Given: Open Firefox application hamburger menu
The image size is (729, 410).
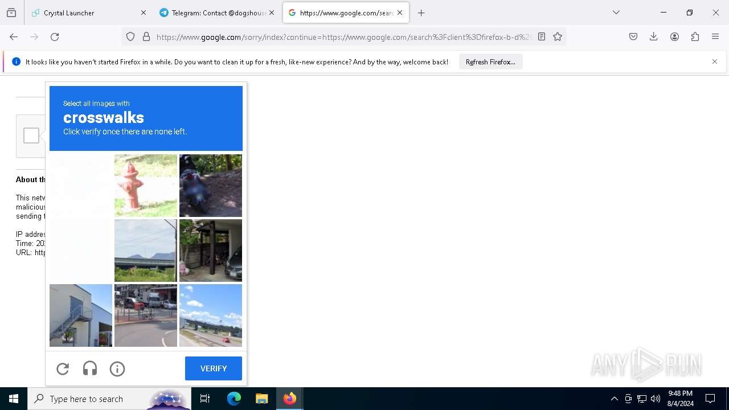Looking at the screenshot, I should (x=715, y=37).
